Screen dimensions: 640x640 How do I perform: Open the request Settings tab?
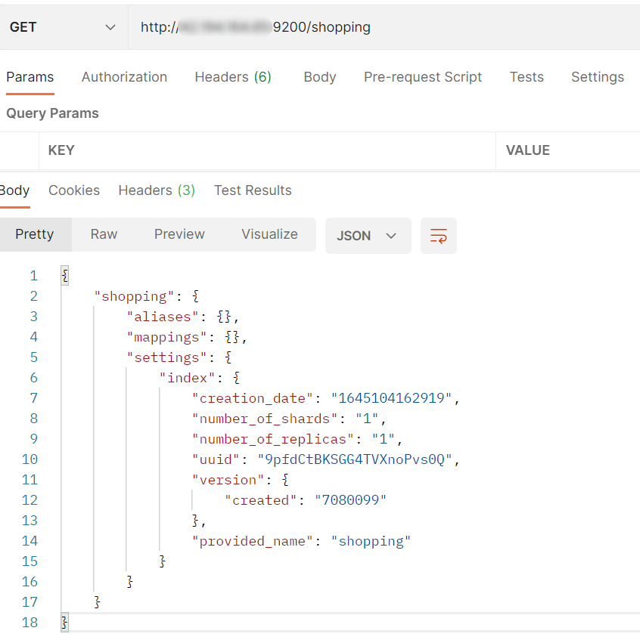597,77
